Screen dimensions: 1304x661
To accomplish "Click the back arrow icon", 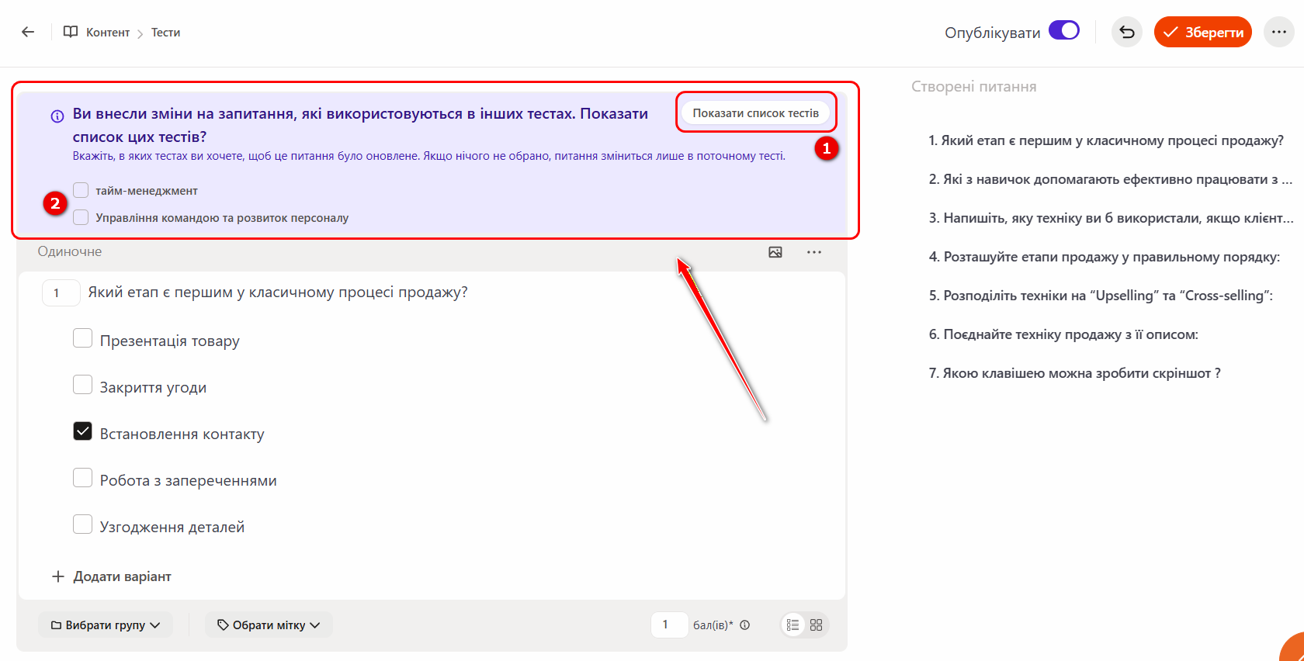I will (28, 32).
